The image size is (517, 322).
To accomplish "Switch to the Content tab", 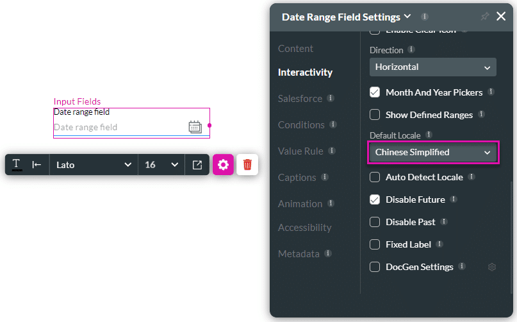I will pyautogui.click(x=295, y=49).
